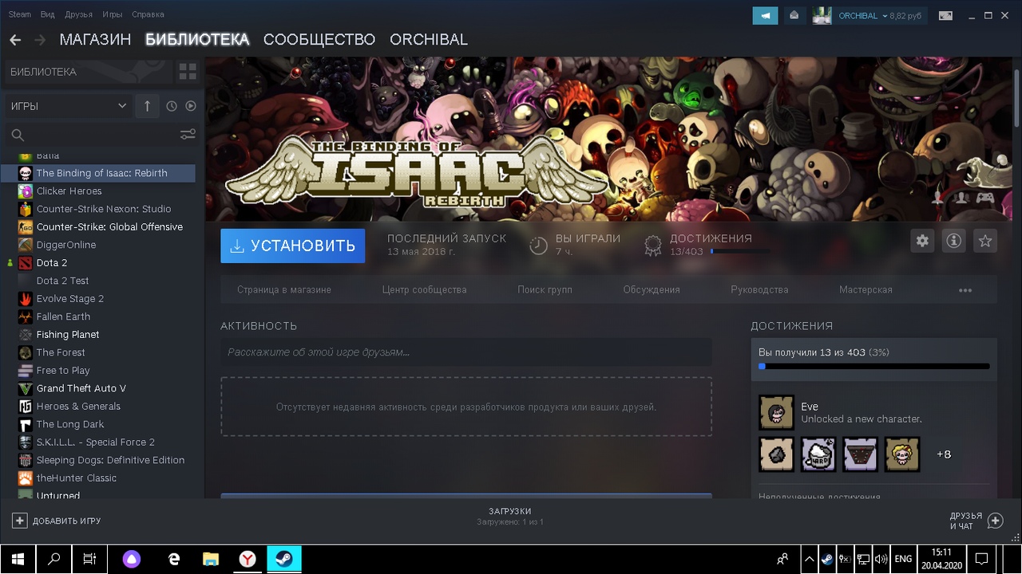Open the inbox envelope icon

[794, 15]
